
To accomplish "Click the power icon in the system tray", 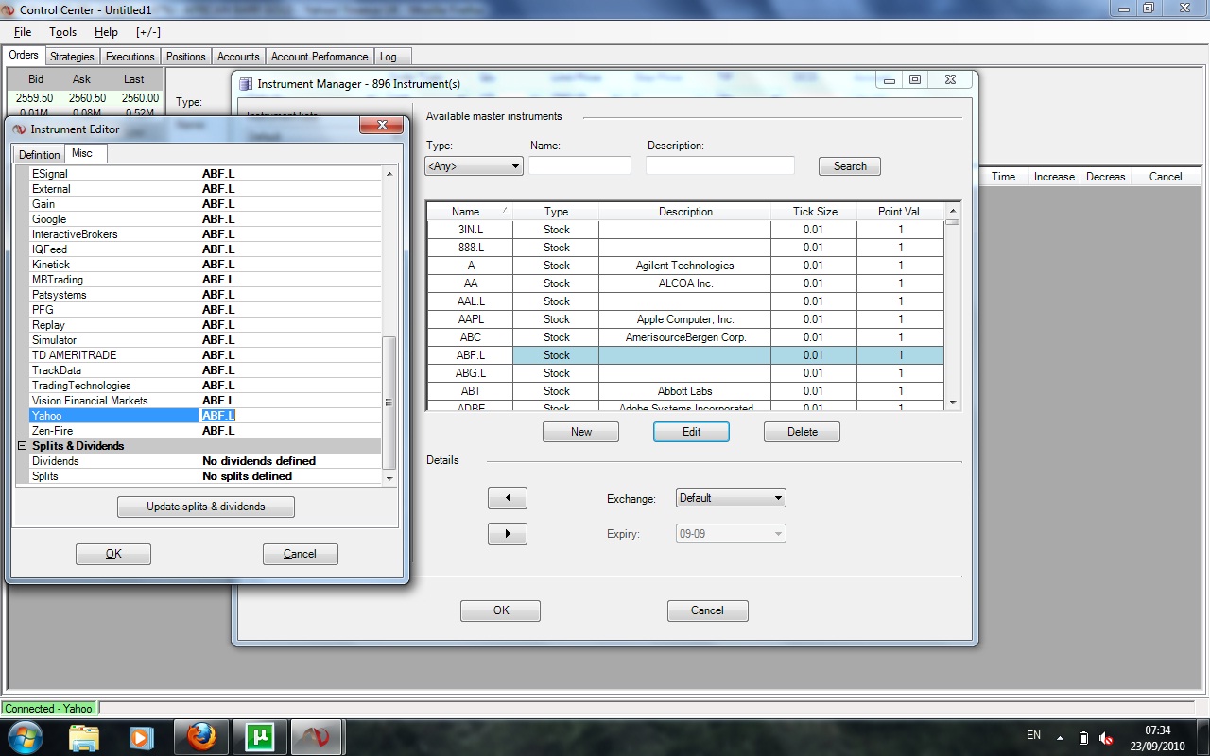I will click(1083, 737).
